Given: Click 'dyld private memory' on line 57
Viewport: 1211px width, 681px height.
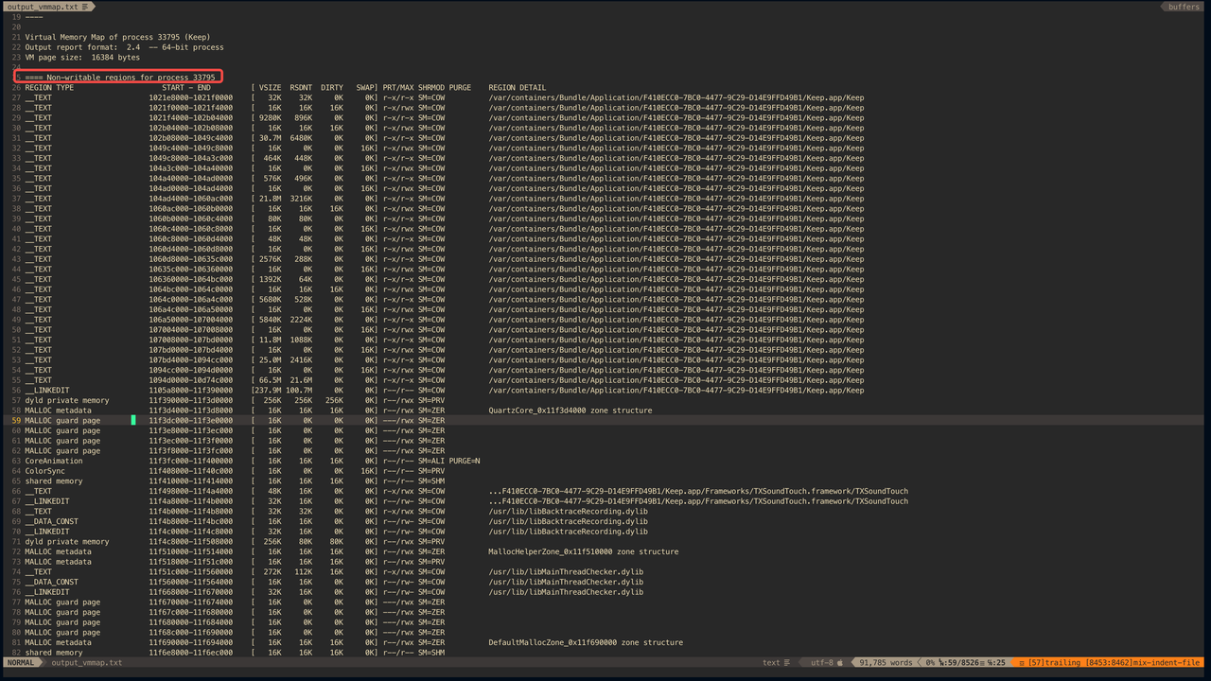Looking at the screenshot, I should tap(66, 400).
